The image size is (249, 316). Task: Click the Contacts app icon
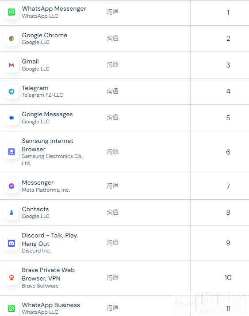(11, 213)
